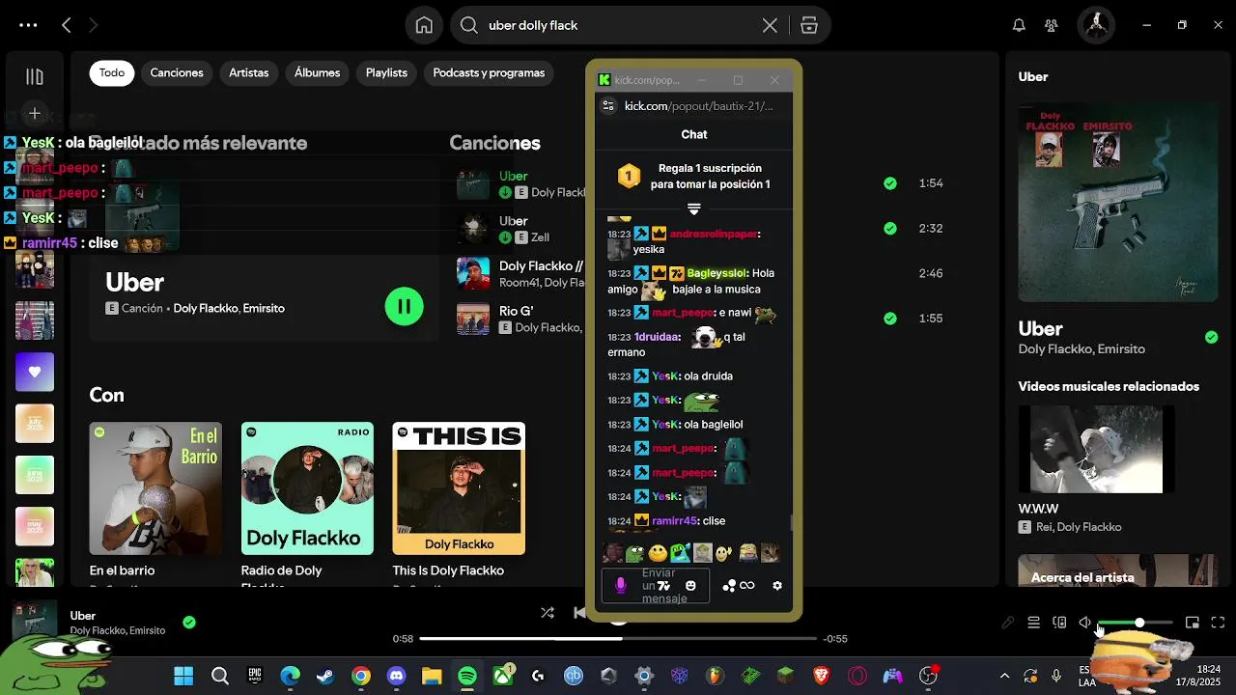1236x695 pixels.
Task: Seek on the song progress bar
Action: (619, 638)
